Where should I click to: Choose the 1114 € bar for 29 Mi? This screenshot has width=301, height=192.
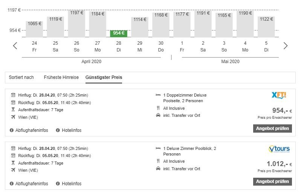pyautogui.click(x=140, y=27)
